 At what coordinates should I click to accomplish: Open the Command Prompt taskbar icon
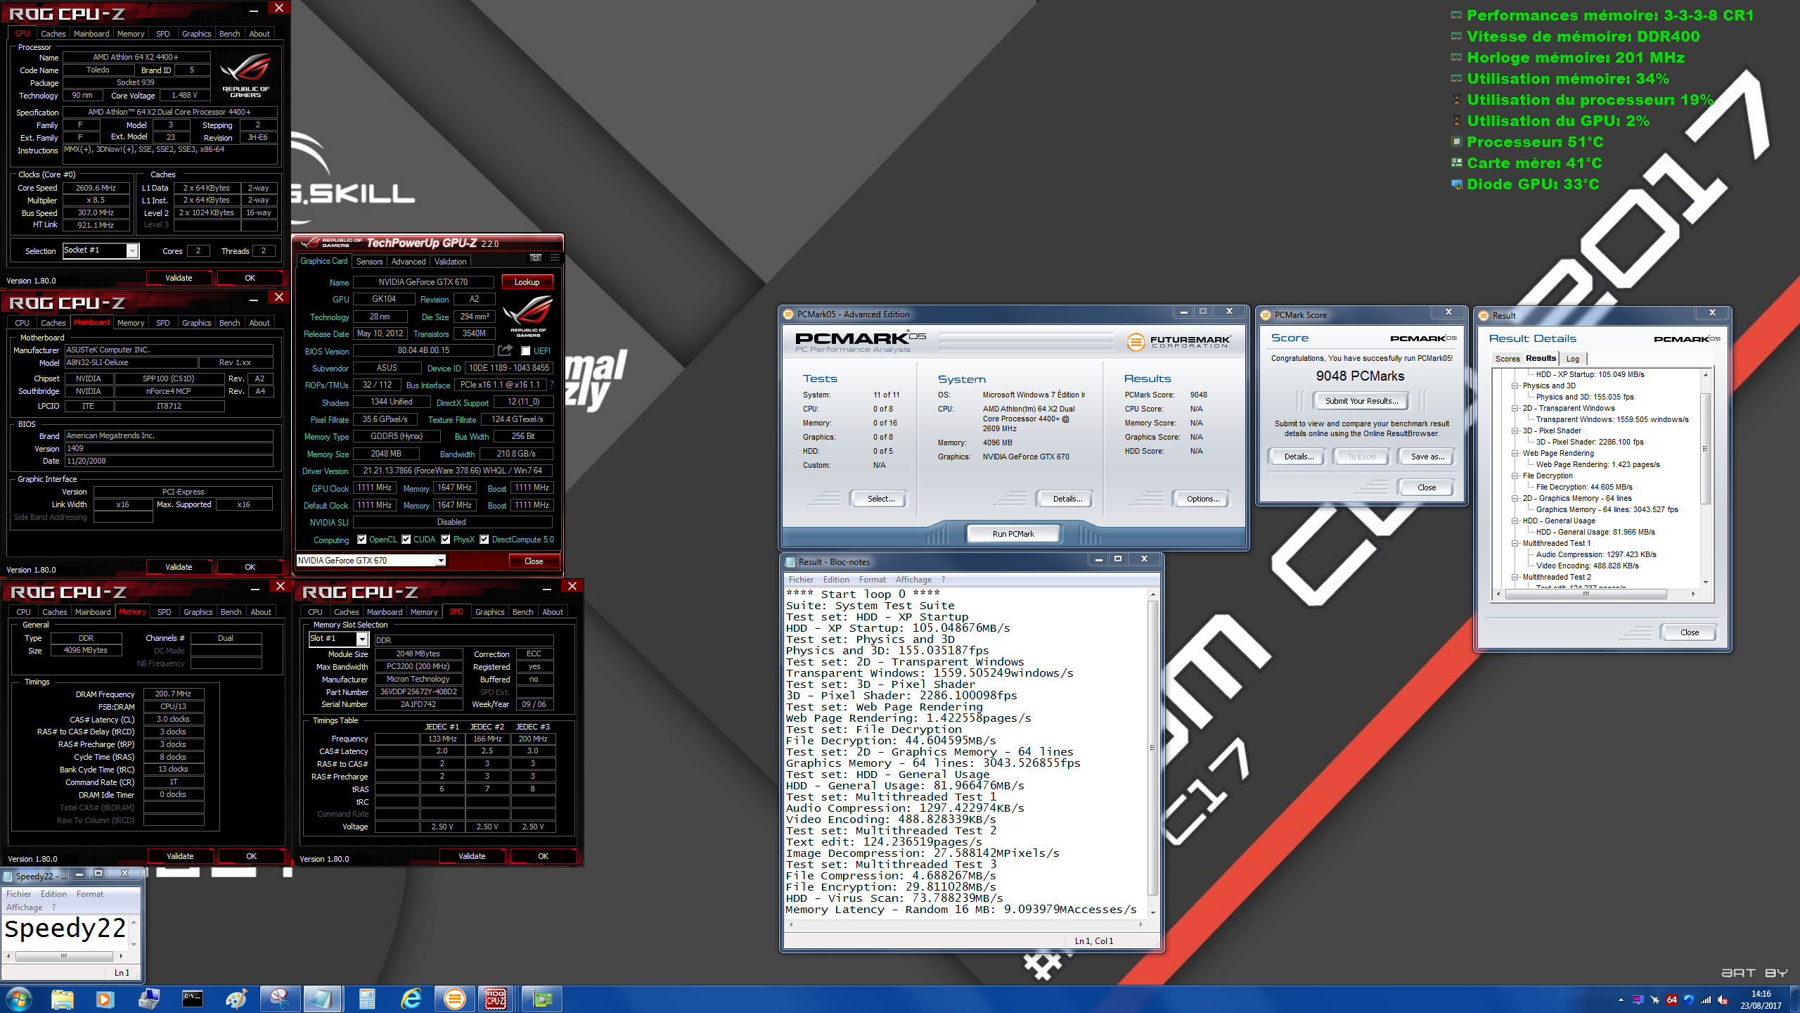pos(193,998)
